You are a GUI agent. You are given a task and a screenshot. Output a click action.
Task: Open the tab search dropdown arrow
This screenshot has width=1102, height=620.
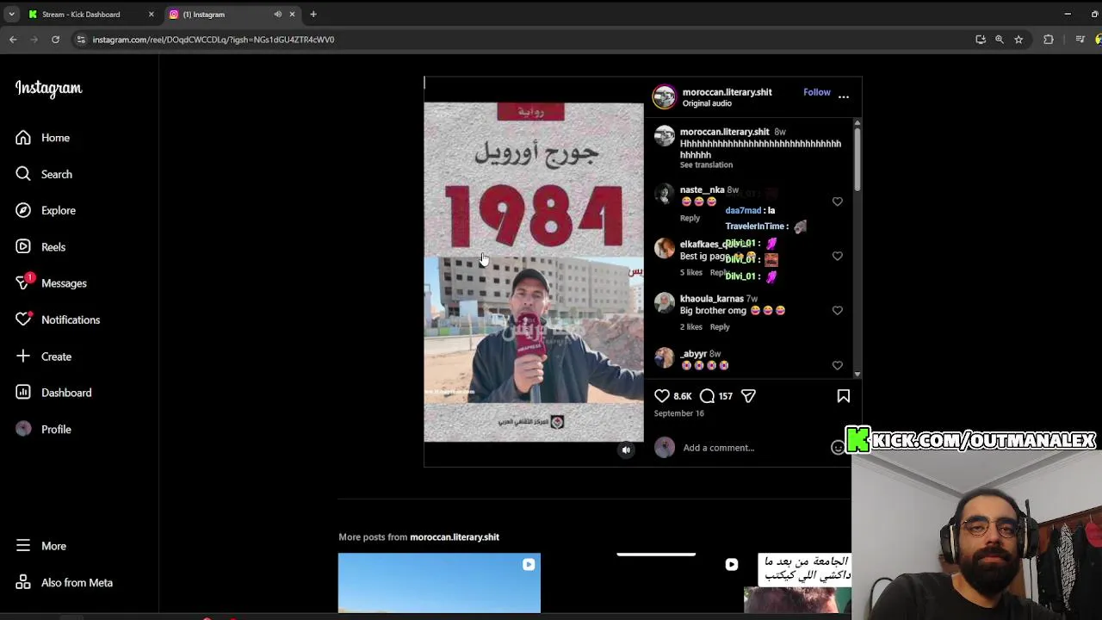pos(11,15)
